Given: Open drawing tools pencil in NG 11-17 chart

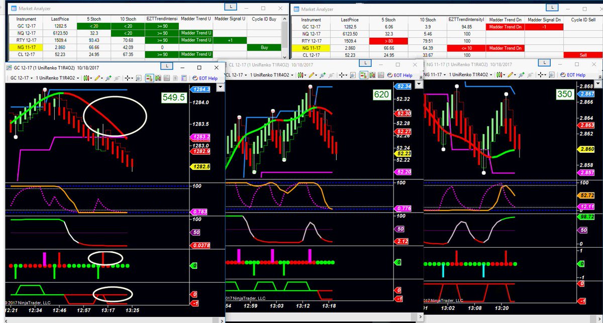Looking at the screenshot, I should tap(512, 75).
